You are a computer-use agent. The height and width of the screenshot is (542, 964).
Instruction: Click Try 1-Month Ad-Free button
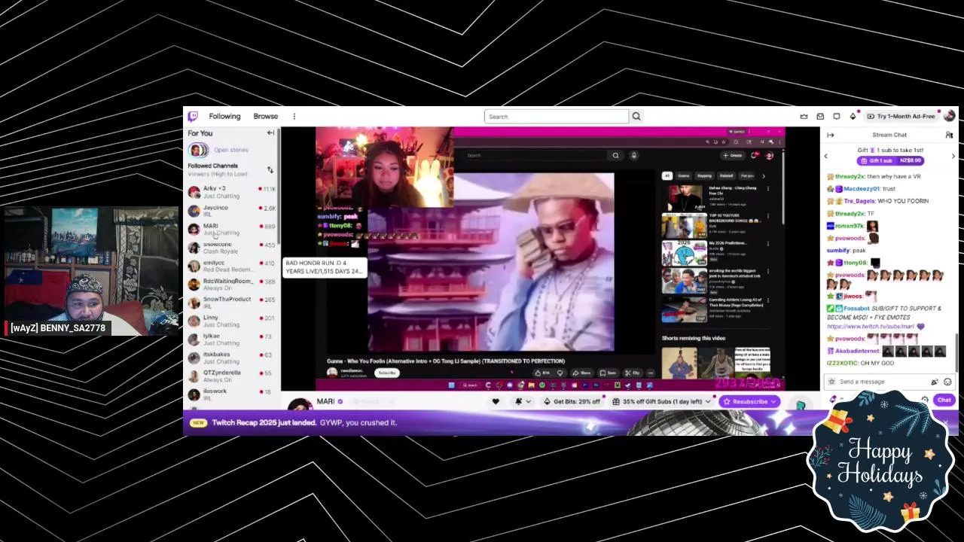pyautogui.click(x=901, y=117)
